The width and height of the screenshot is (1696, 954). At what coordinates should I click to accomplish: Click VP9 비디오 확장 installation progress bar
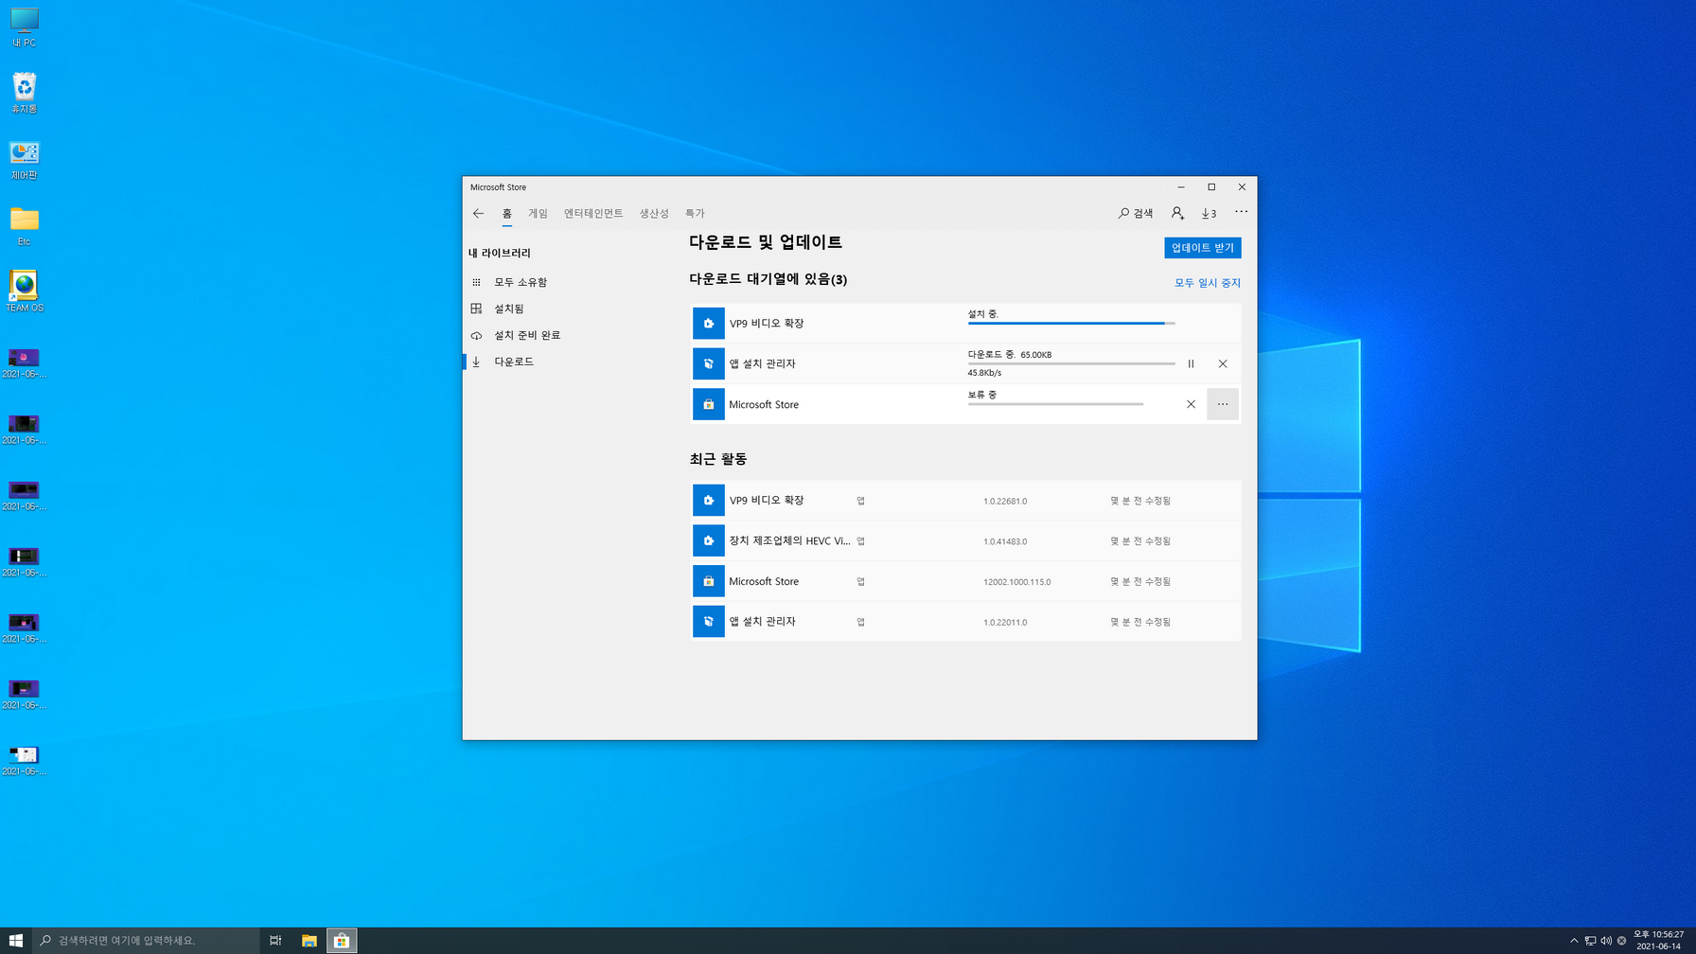click(x=1071, y=324)
